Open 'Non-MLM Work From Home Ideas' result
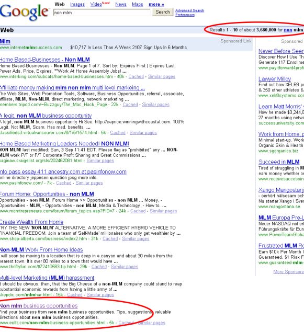The width and height of the screenshot is (304, 332). pyautogui.click(x=41, y=250)
